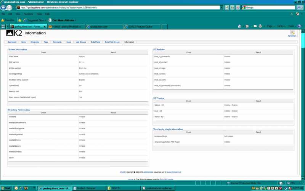Switch to Untitled - Notepad taskbar button

[x=90, y=188]
